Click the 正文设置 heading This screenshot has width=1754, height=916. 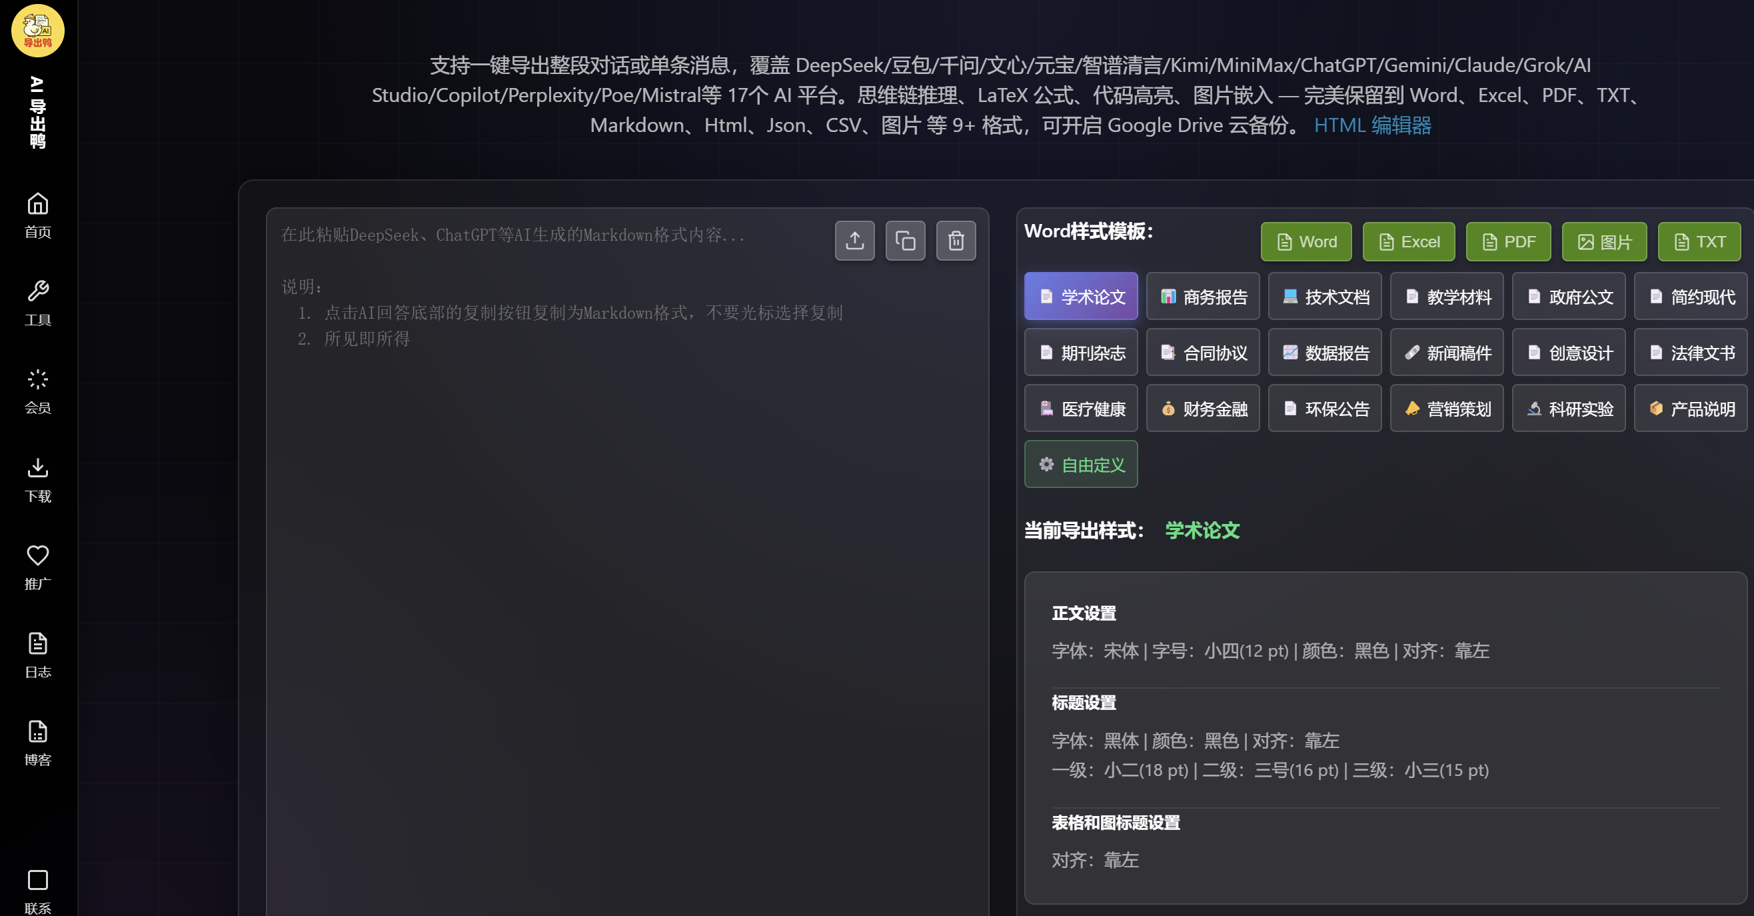click(1084, 613)
